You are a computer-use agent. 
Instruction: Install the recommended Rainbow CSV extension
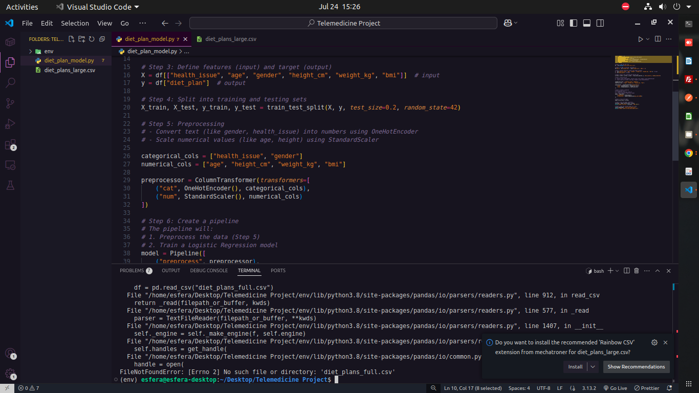point(575,366)
